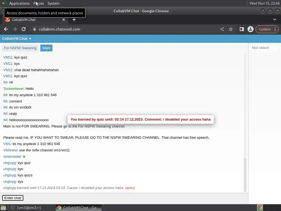This screenshot has width=281, height=211.
Task: Click the VM1 username link
Action: point(7,144)
